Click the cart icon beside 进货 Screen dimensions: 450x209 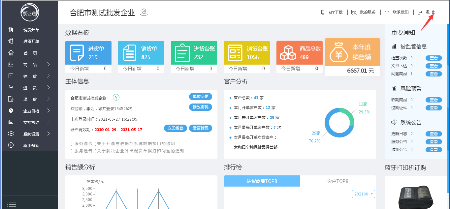coord(11,88)
